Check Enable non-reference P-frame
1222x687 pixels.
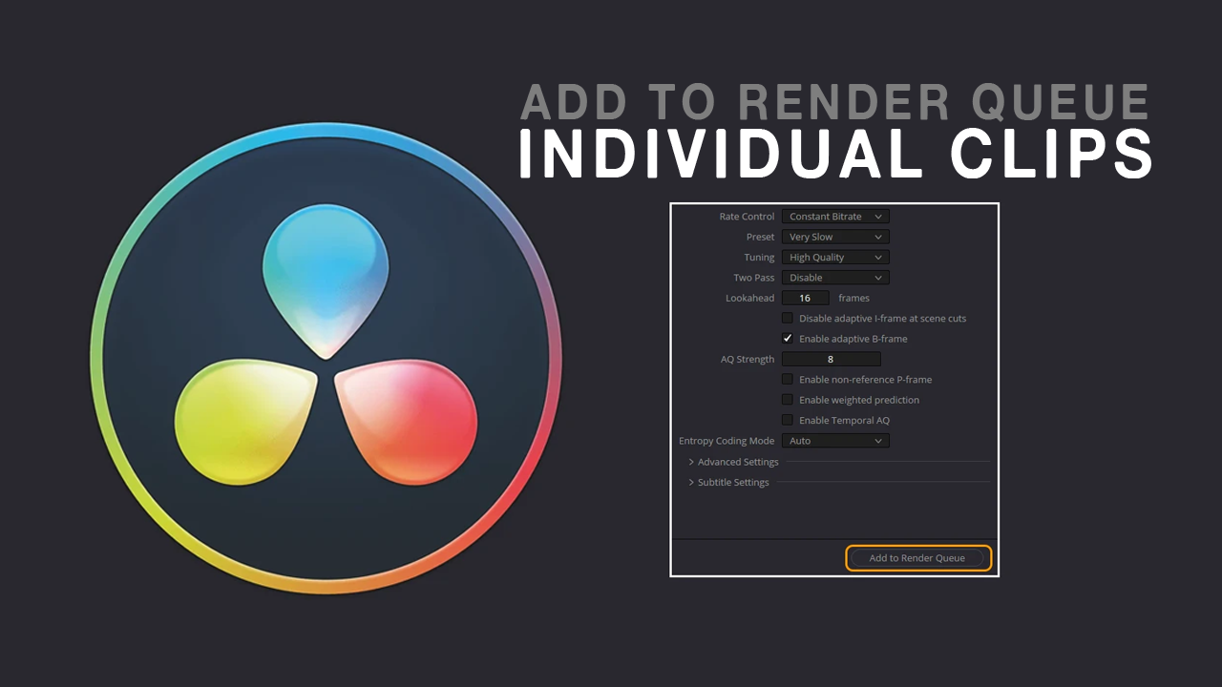[788, 380]
